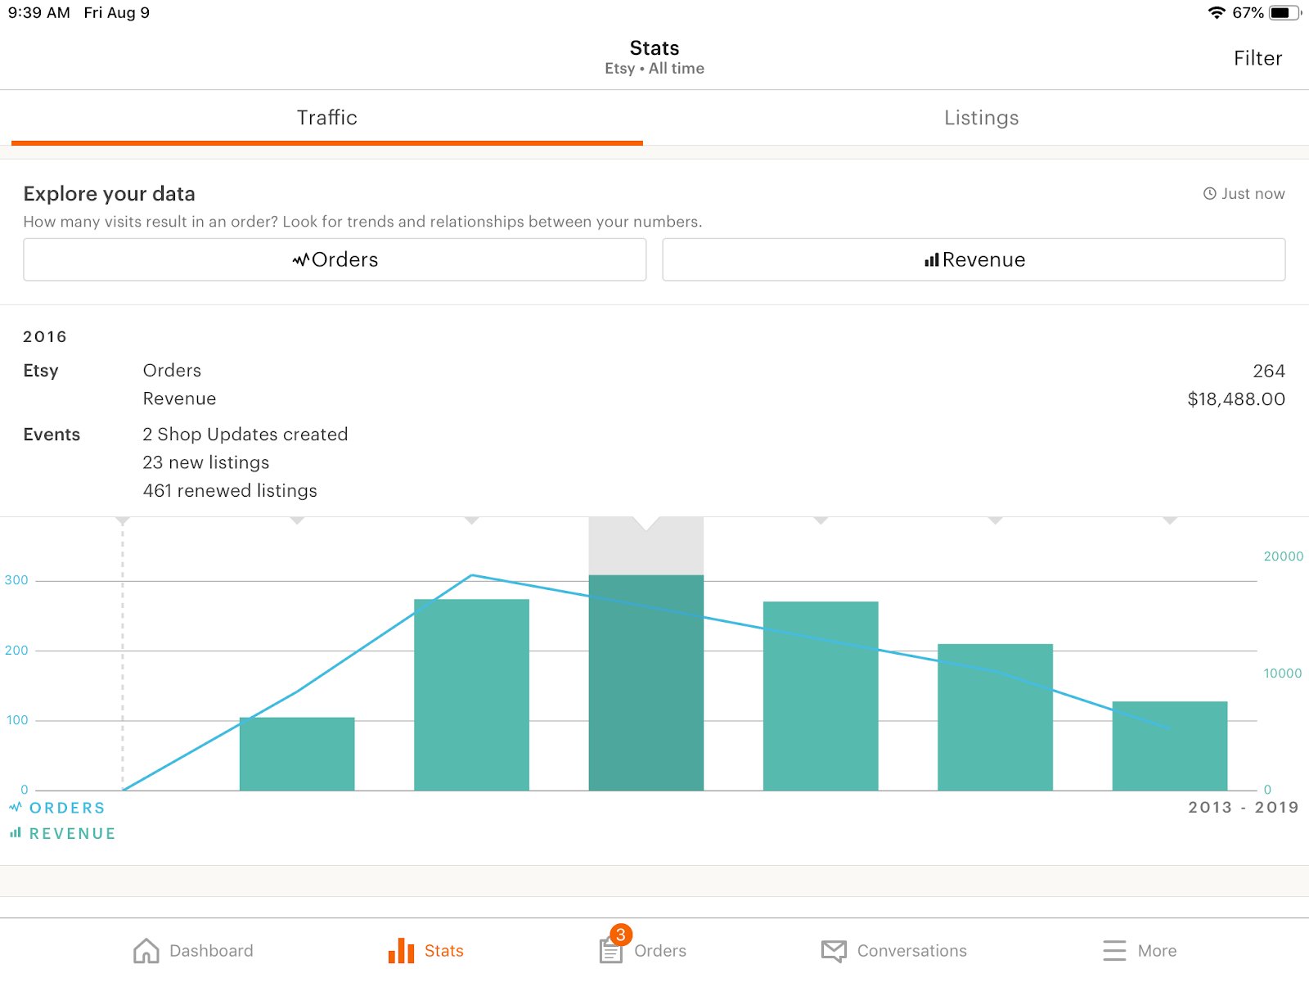Tap the REVENUE legend label
This screenshot has width=1309, height=982.
tap(72, 834)
